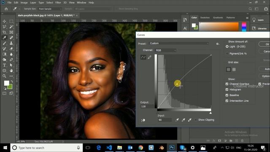Click the black point eyedropper in Curves
Image resolution: width=270 pixels, height=152 pixels.
tap(177, 120)
